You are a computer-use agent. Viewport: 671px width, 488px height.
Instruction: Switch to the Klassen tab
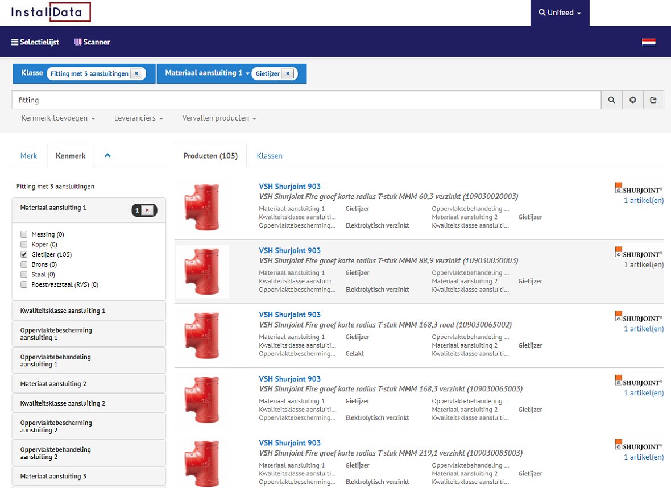pos(270,156)
